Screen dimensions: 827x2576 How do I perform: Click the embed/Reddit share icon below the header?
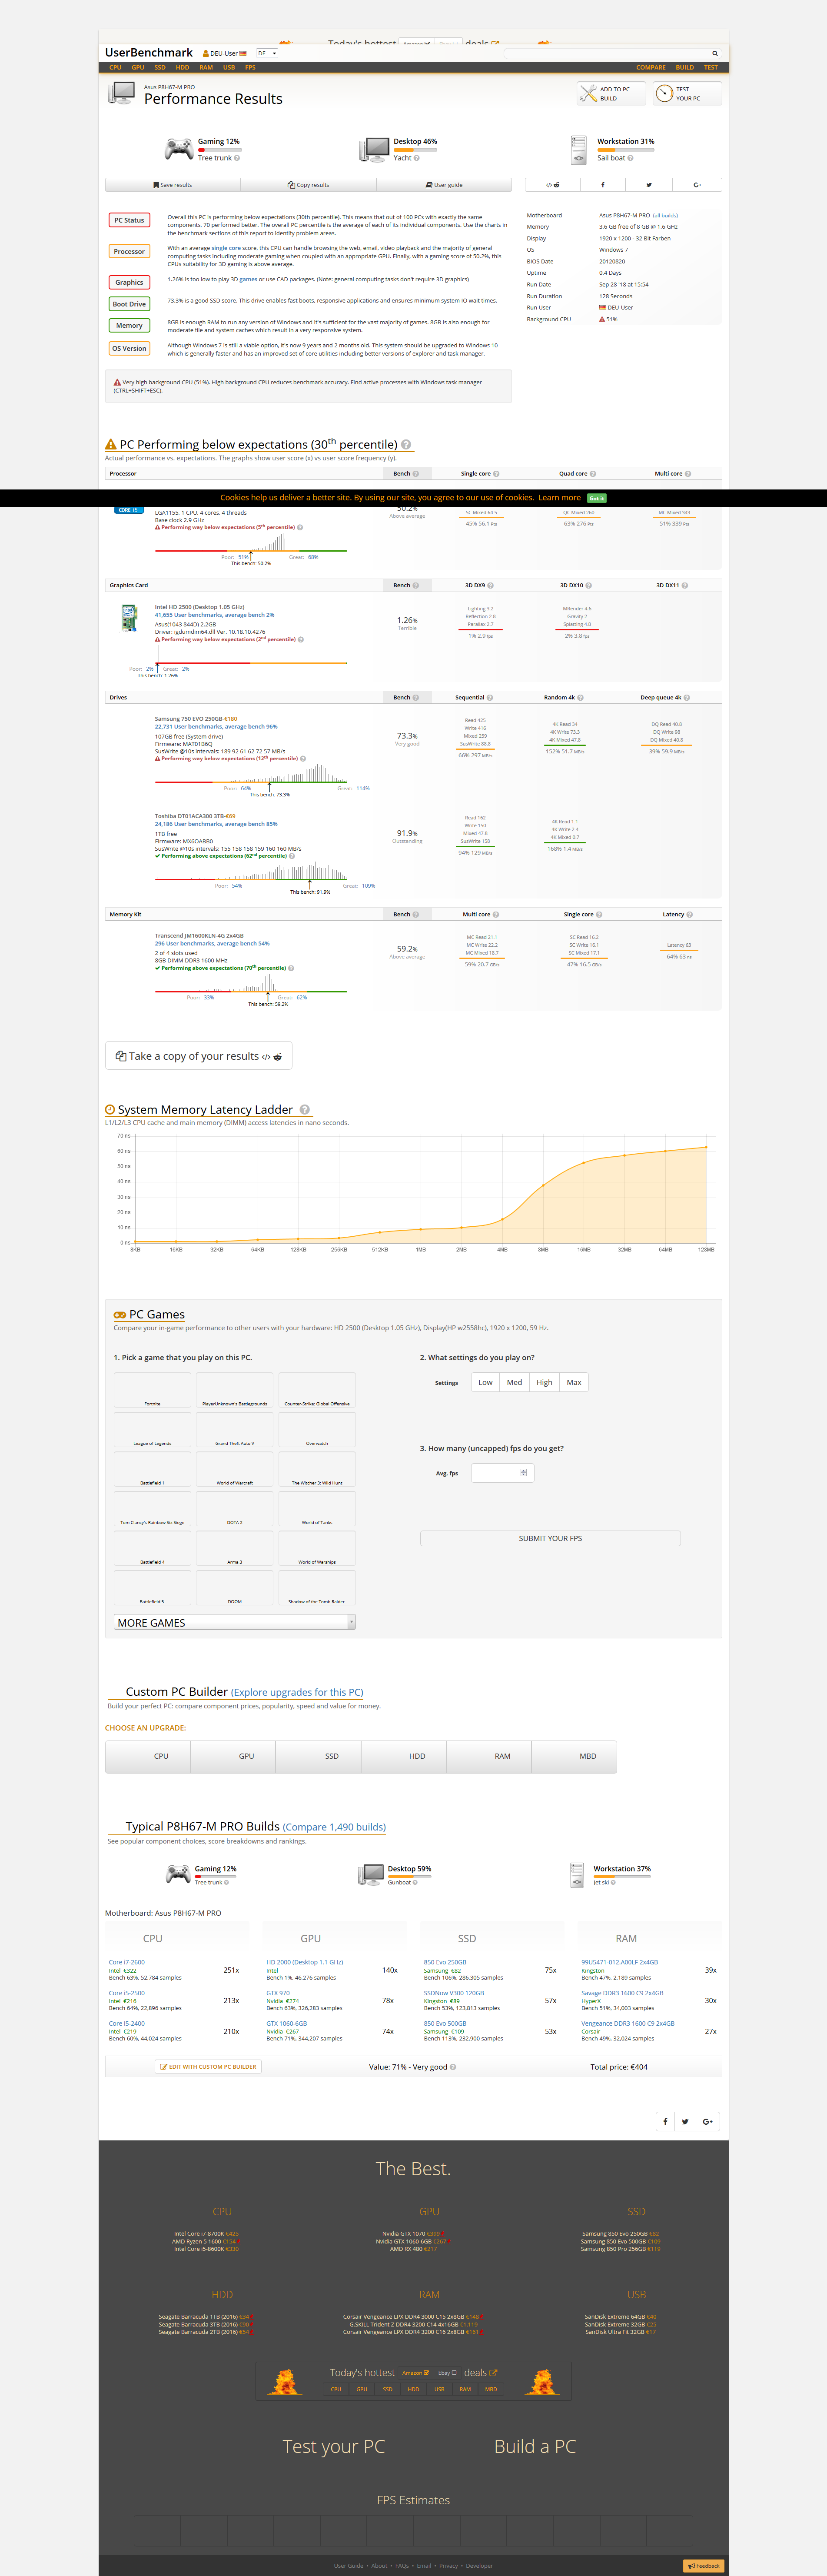[553, 185]
